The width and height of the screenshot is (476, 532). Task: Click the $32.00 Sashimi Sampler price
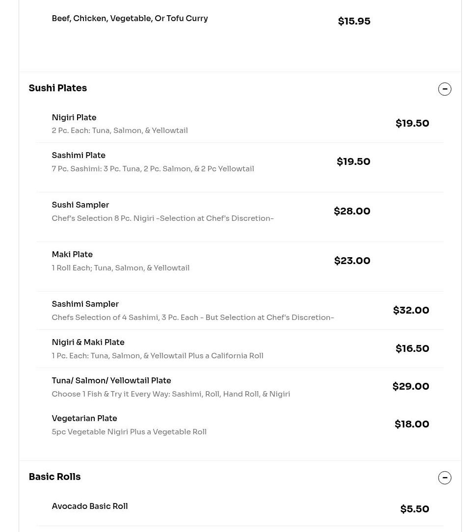tap(411, 311)
